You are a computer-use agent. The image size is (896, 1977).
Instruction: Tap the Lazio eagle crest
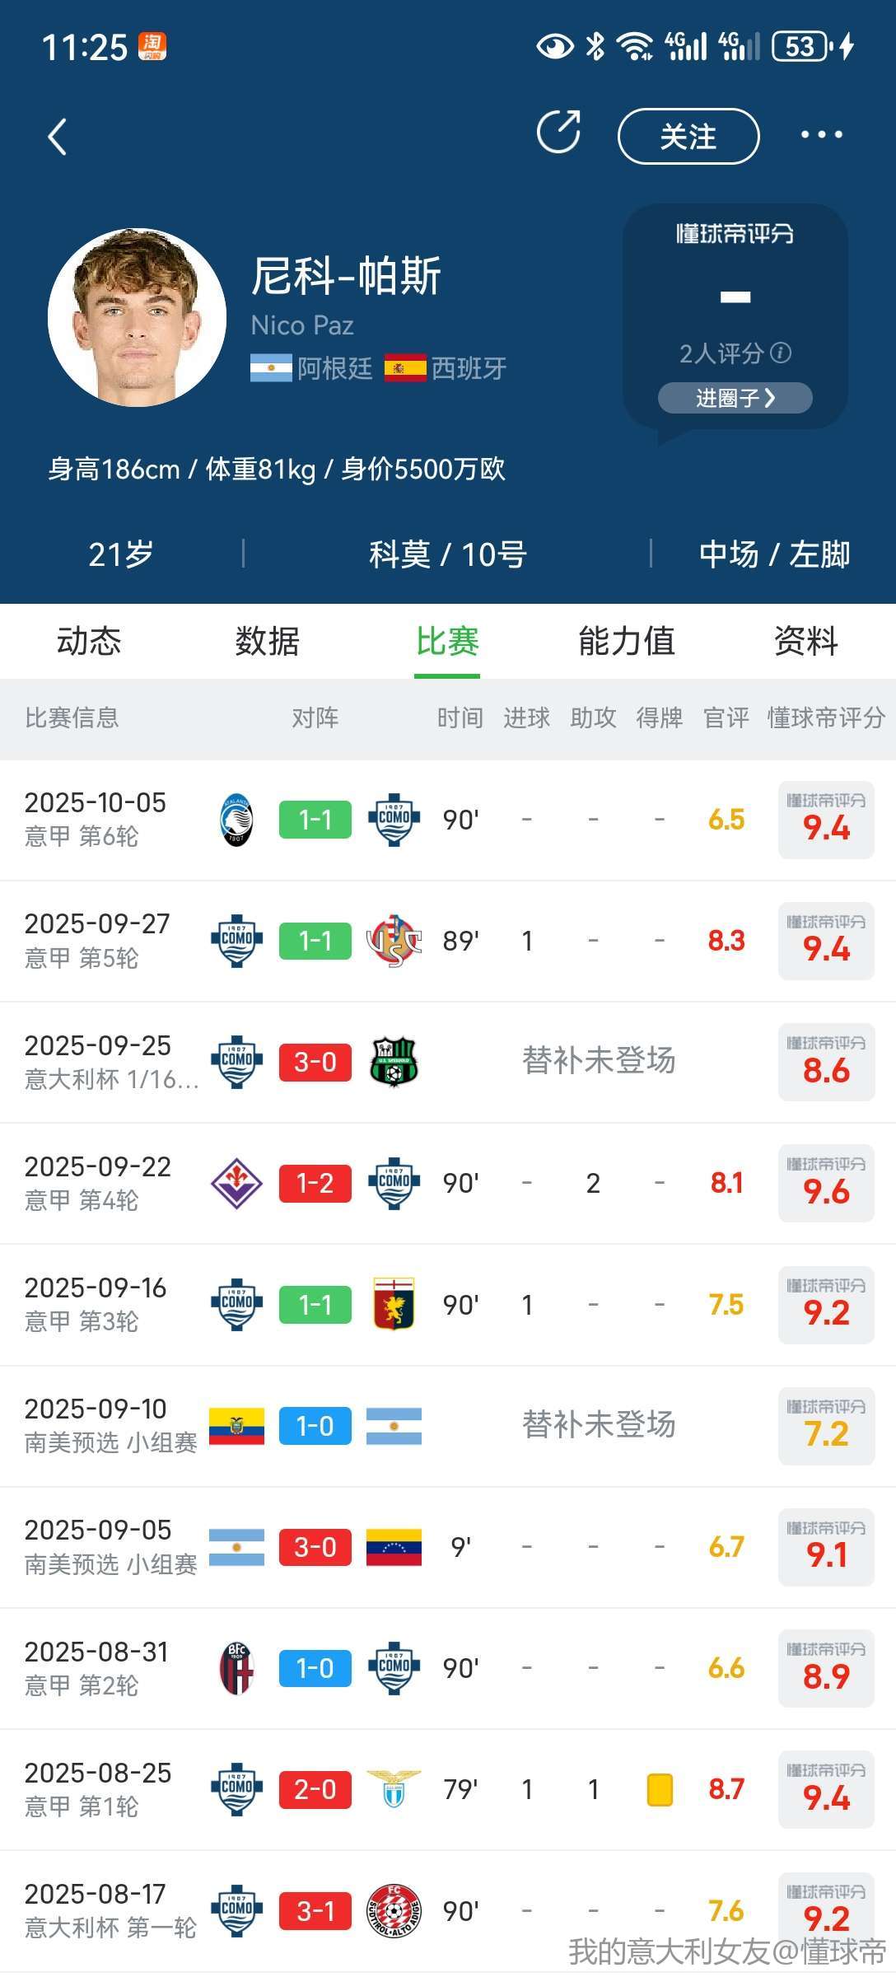click(x=394, y=1789)
